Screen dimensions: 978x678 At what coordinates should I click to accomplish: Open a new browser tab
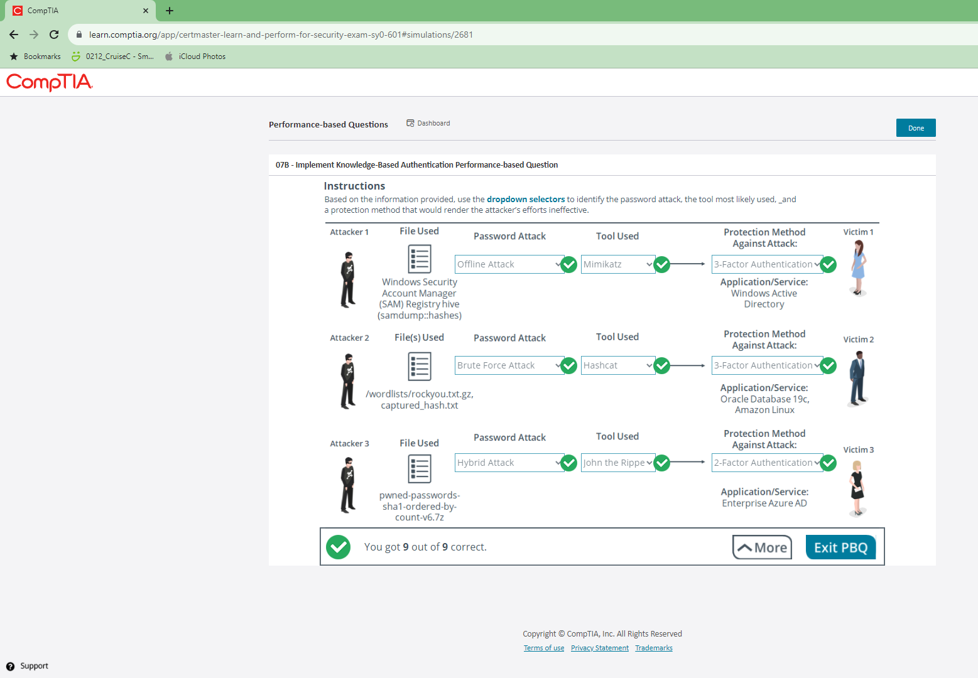(170, 11)
